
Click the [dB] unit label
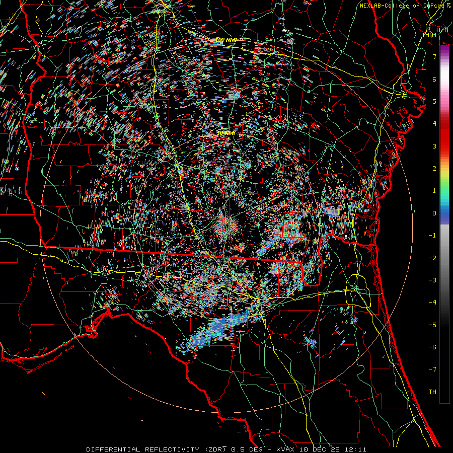pyautogui.click(x=430, y=35)
